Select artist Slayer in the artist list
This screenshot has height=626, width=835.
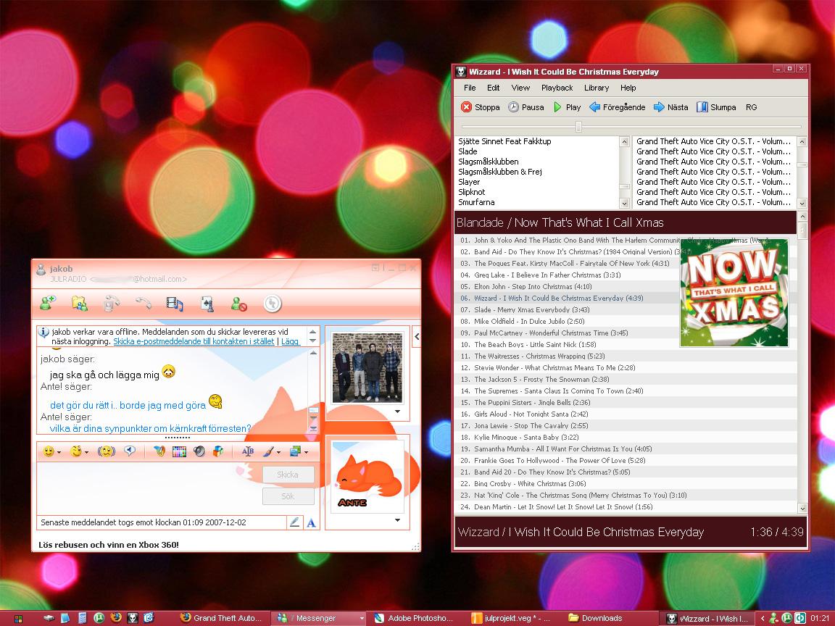(469, 182)
